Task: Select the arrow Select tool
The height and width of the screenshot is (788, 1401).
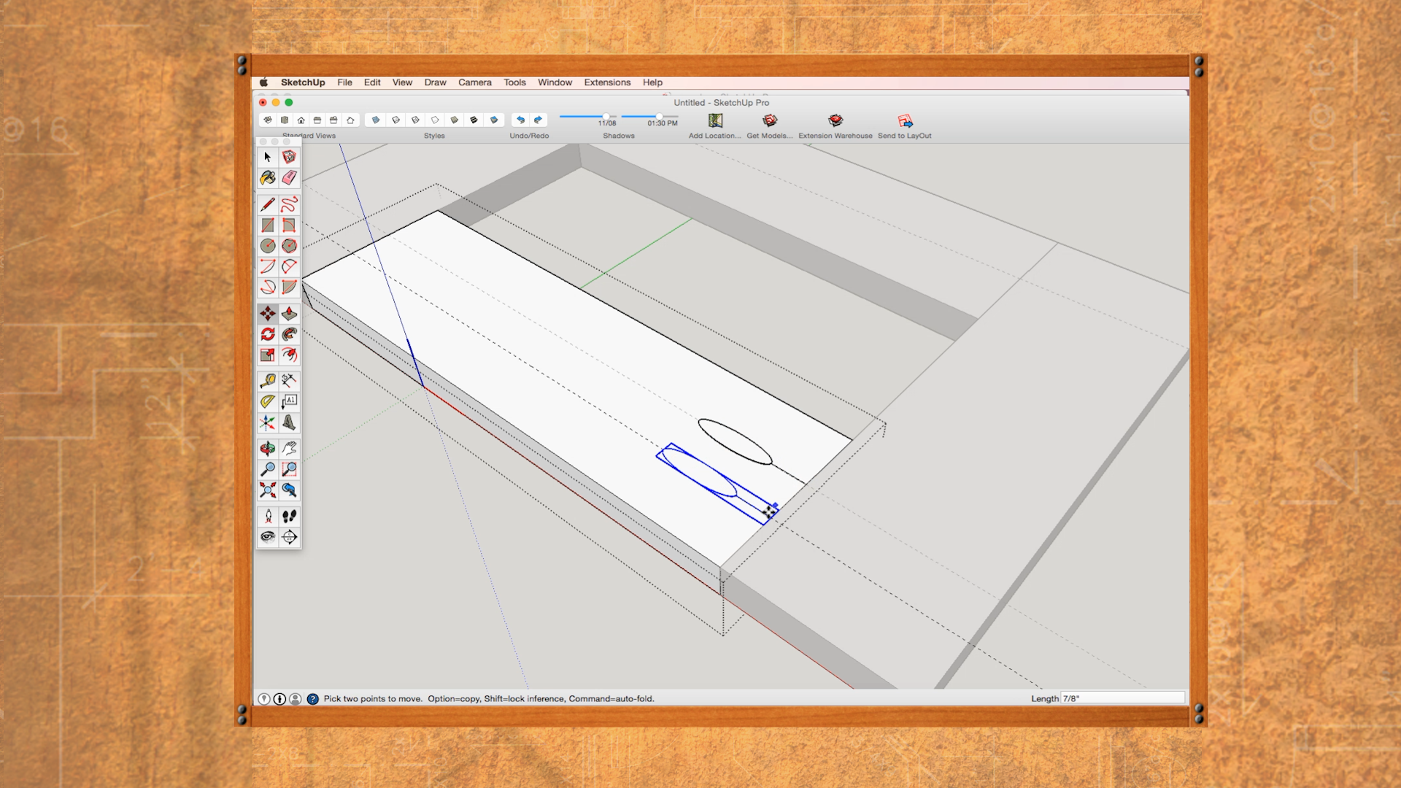Action: [x=268, y=157]
